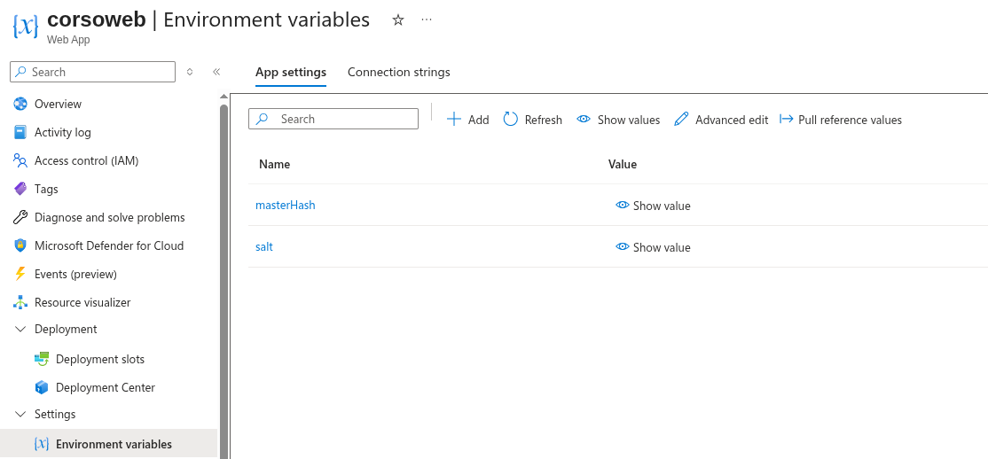
Task: Click the Events lightning bolt icon
Action: 20,274
